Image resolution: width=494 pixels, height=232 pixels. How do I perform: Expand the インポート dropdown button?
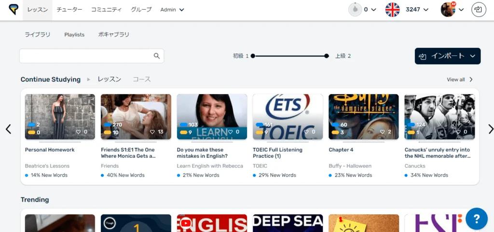(447, 56)
